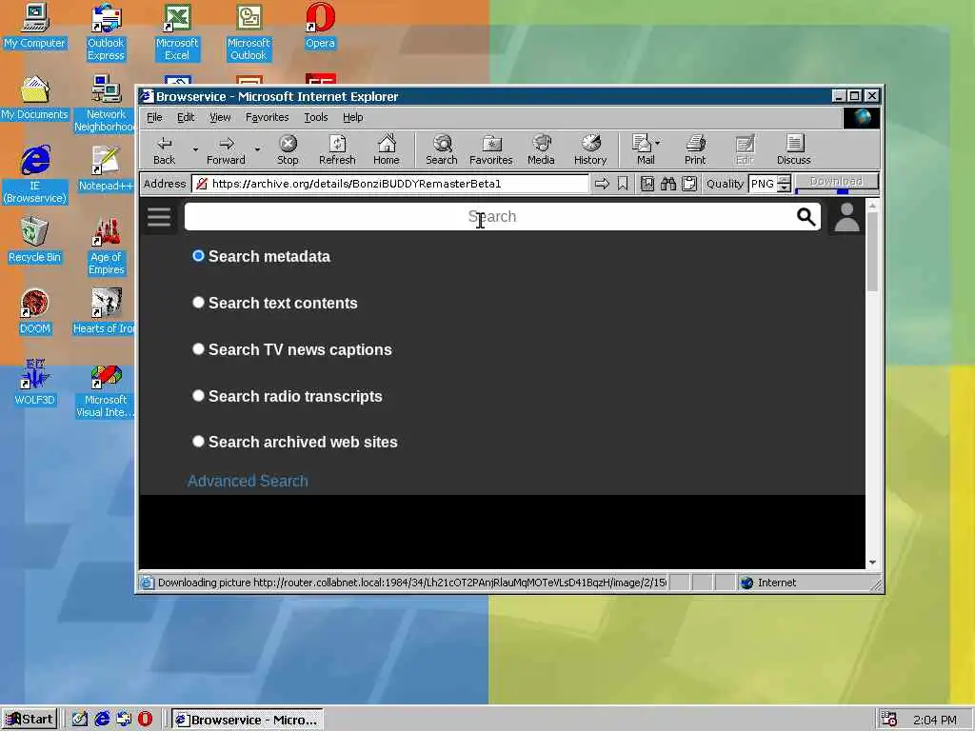This screenshot has width=975, height=731.
Task: Click the bookmark icon next to Go arrow
Action: [623, 184]
